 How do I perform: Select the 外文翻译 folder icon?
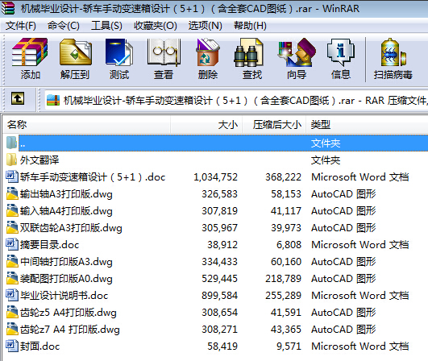coord(11,160)
